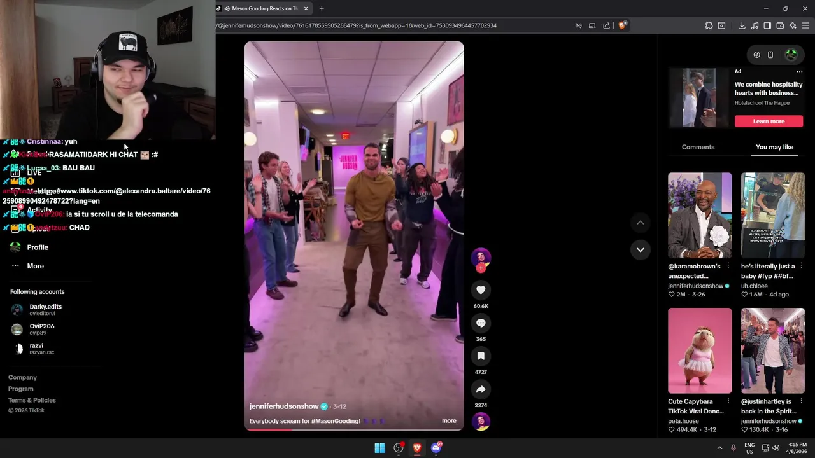Go to previous video with up chevron
Viewport: 815px width, 458px height.
tap(641, 223)
